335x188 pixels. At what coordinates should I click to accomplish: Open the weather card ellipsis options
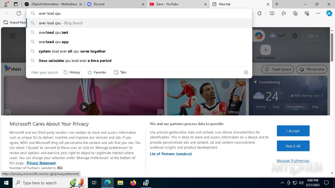tap(319, 82)
